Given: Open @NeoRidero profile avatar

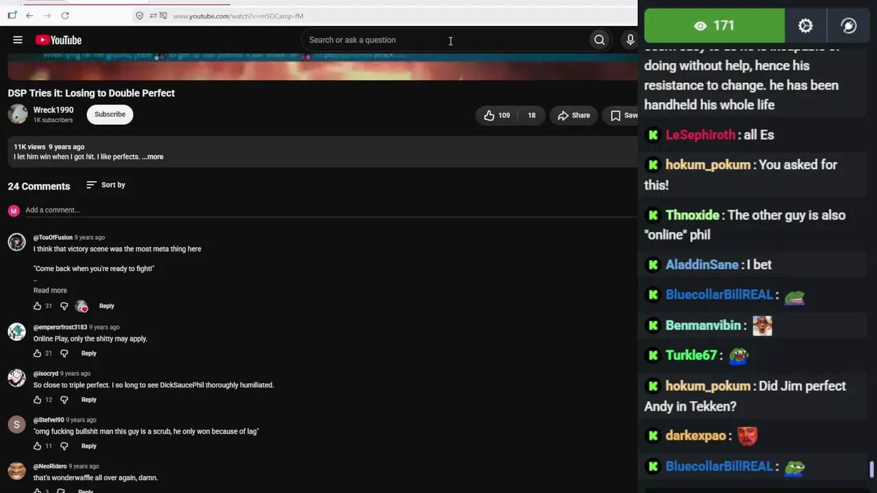Looking at the screenshot, I should (x=16, y=471).
